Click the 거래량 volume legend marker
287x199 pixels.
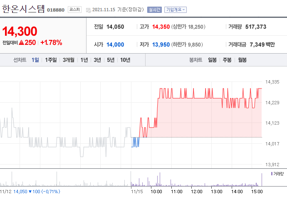[x=272, y=174]
